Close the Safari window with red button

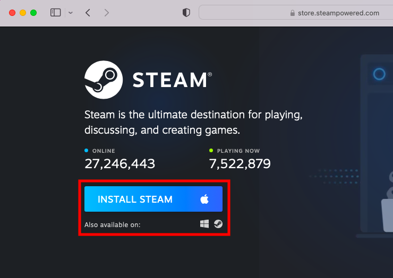click(x=12, y=13)
